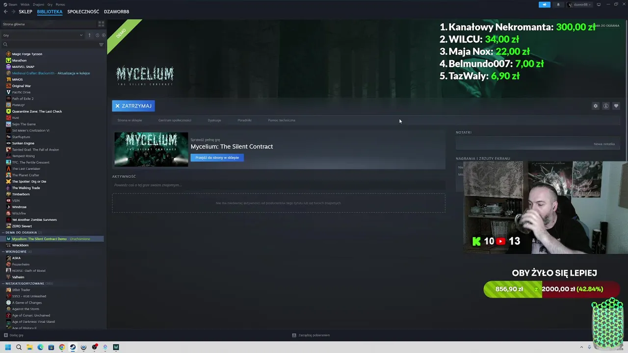Open File Explorer from the taskbar
628x353 pixels.
coord(29,347)
